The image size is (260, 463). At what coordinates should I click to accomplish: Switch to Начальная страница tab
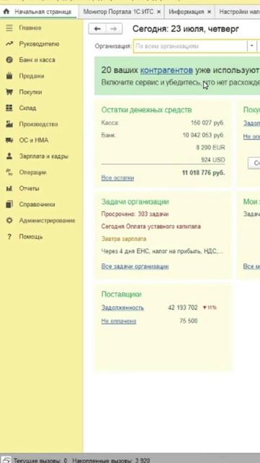tap(39, 12)
